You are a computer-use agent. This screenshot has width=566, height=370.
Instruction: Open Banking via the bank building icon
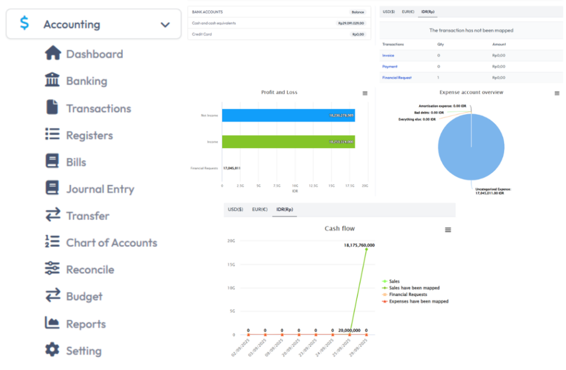tap(53, 81)
